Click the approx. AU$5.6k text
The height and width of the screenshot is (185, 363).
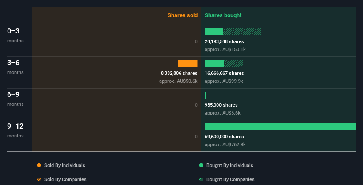pos(222,113)
